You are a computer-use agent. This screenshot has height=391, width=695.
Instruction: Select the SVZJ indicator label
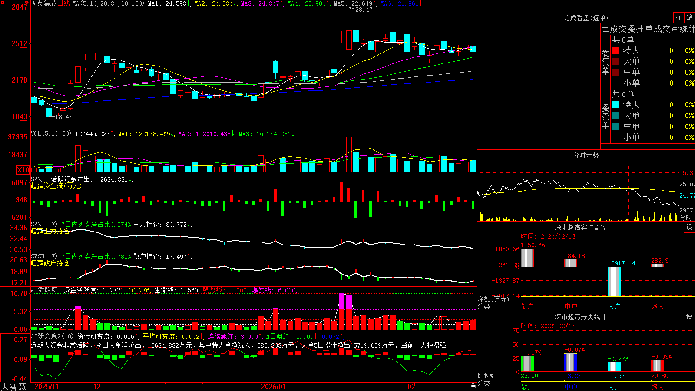pyautogui.click(x=38, y=179)
